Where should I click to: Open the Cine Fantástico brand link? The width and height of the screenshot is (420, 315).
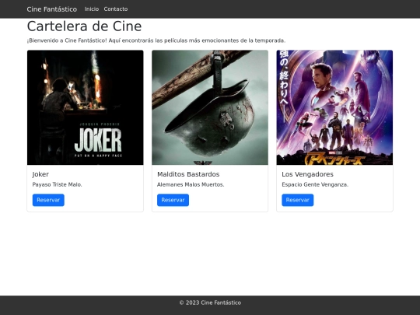51,9
